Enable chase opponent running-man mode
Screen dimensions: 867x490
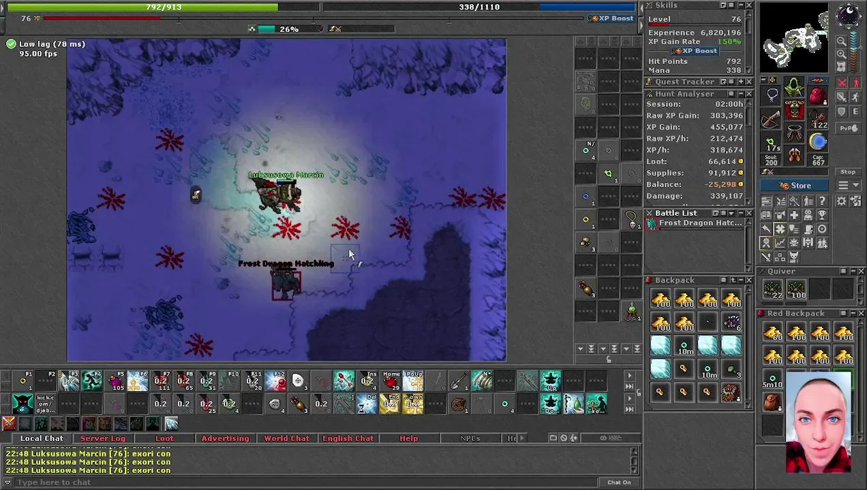pyautogui.click(x=855, y=97)
